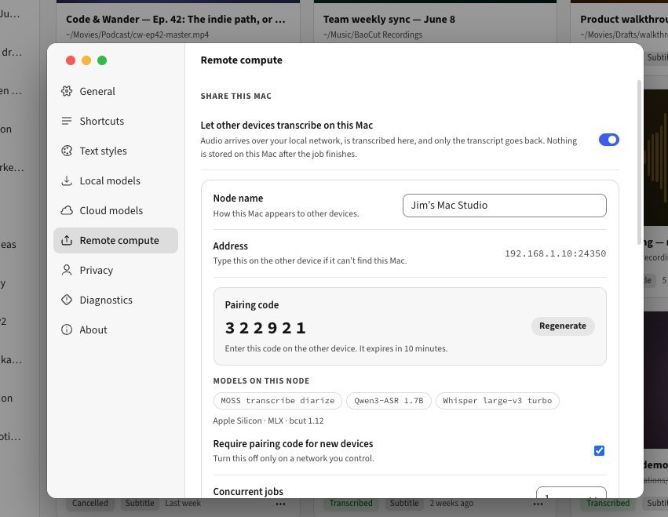Regenerate the pairing code
This screenshot has width=668, height=517.
(563, 326)
